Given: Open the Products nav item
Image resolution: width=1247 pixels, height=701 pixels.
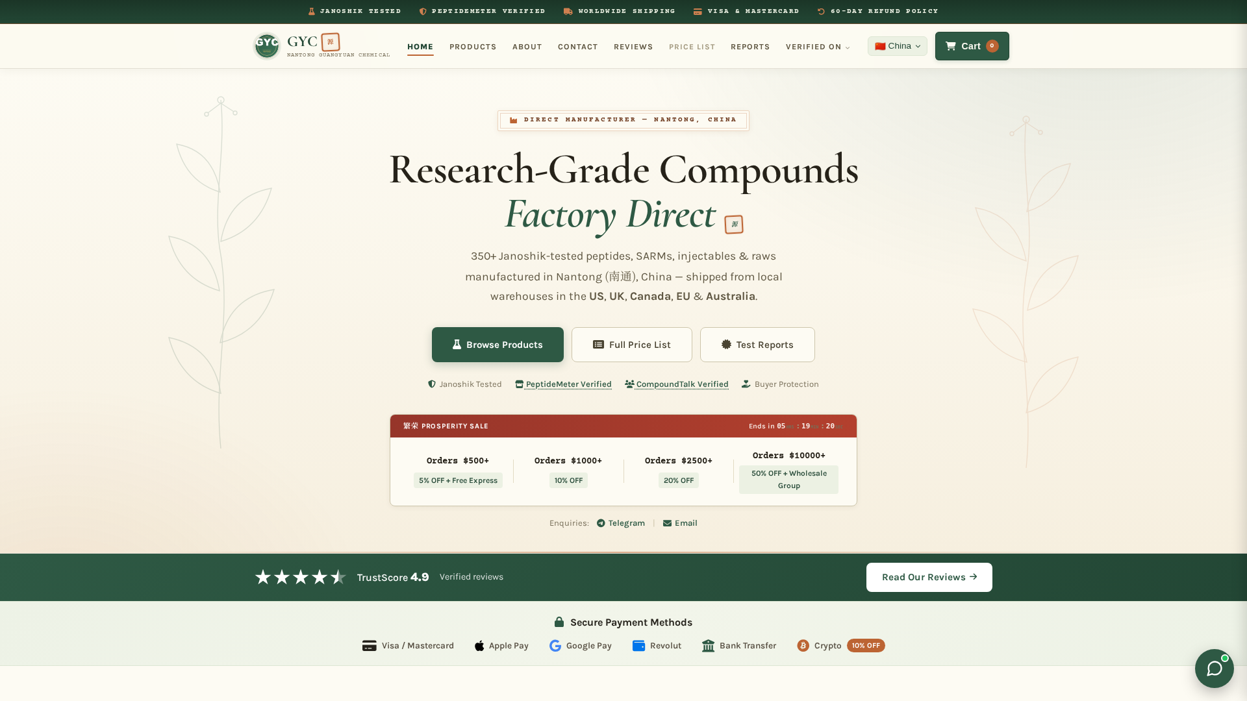Looking at the screenshot, I should tap(473, 47).
